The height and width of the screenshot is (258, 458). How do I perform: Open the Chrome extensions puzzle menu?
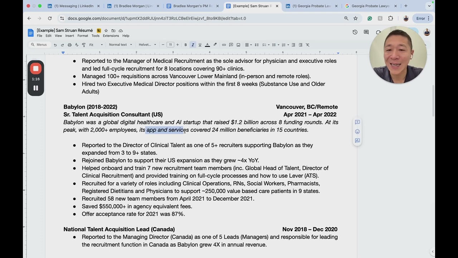(x=390, y=18)
